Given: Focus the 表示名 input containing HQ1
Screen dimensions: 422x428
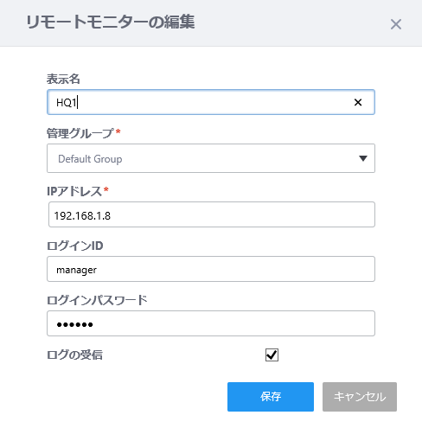Looking at the screenshot, I should pos(211,102).
